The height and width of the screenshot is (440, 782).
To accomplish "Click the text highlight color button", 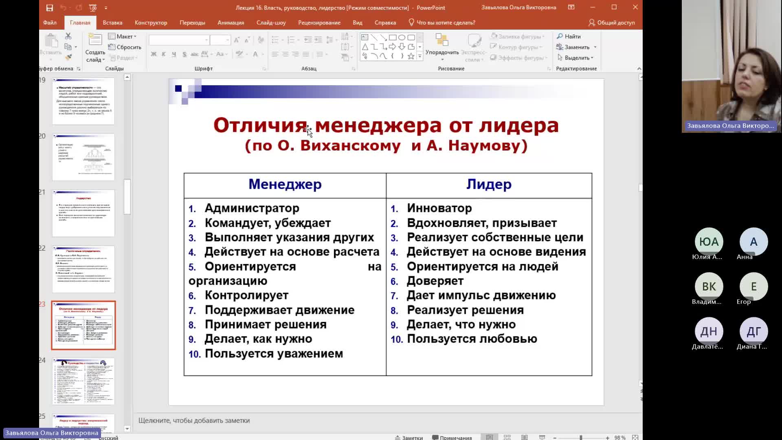I will (x=239, y=54).
